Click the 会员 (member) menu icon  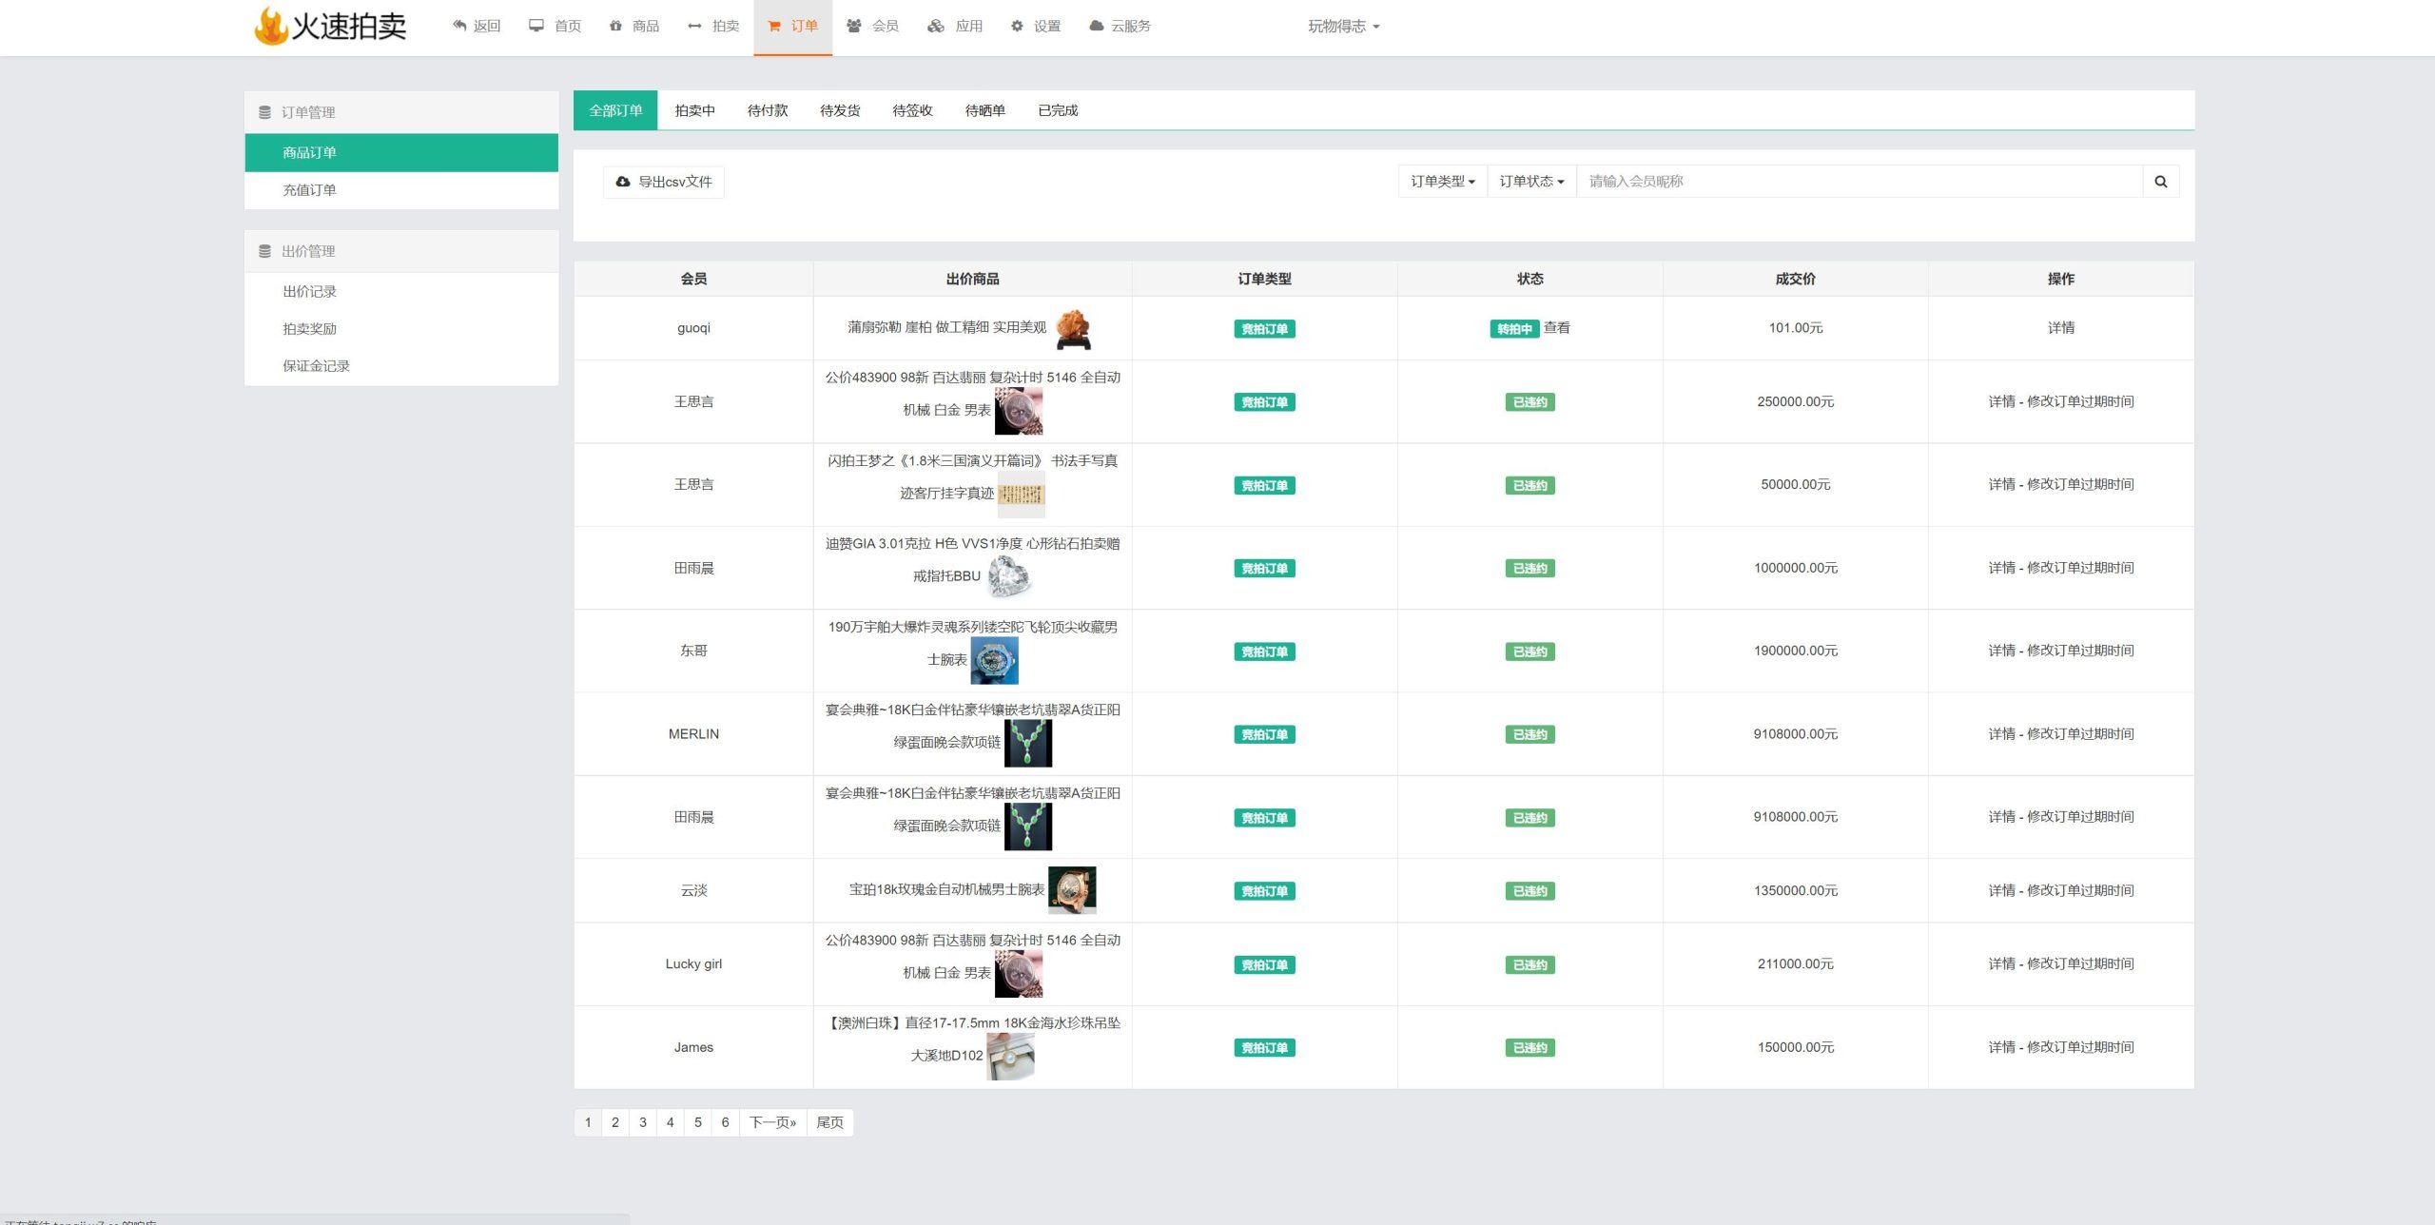coord(854,25)
